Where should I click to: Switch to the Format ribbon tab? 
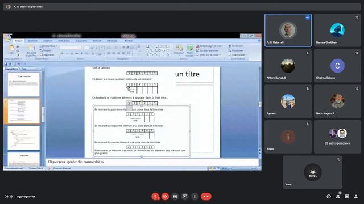129,41
